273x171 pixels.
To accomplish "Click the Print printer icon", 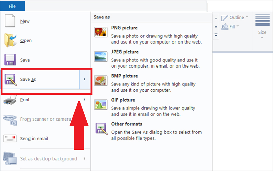I will tap(10, 100).
